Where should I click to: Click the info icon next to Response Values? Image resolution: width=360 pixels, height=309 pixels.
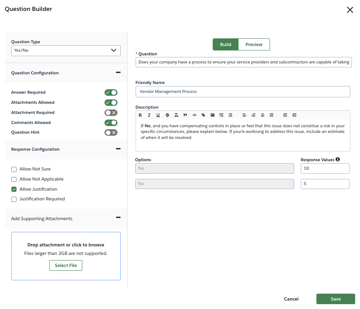coord(337,160)
